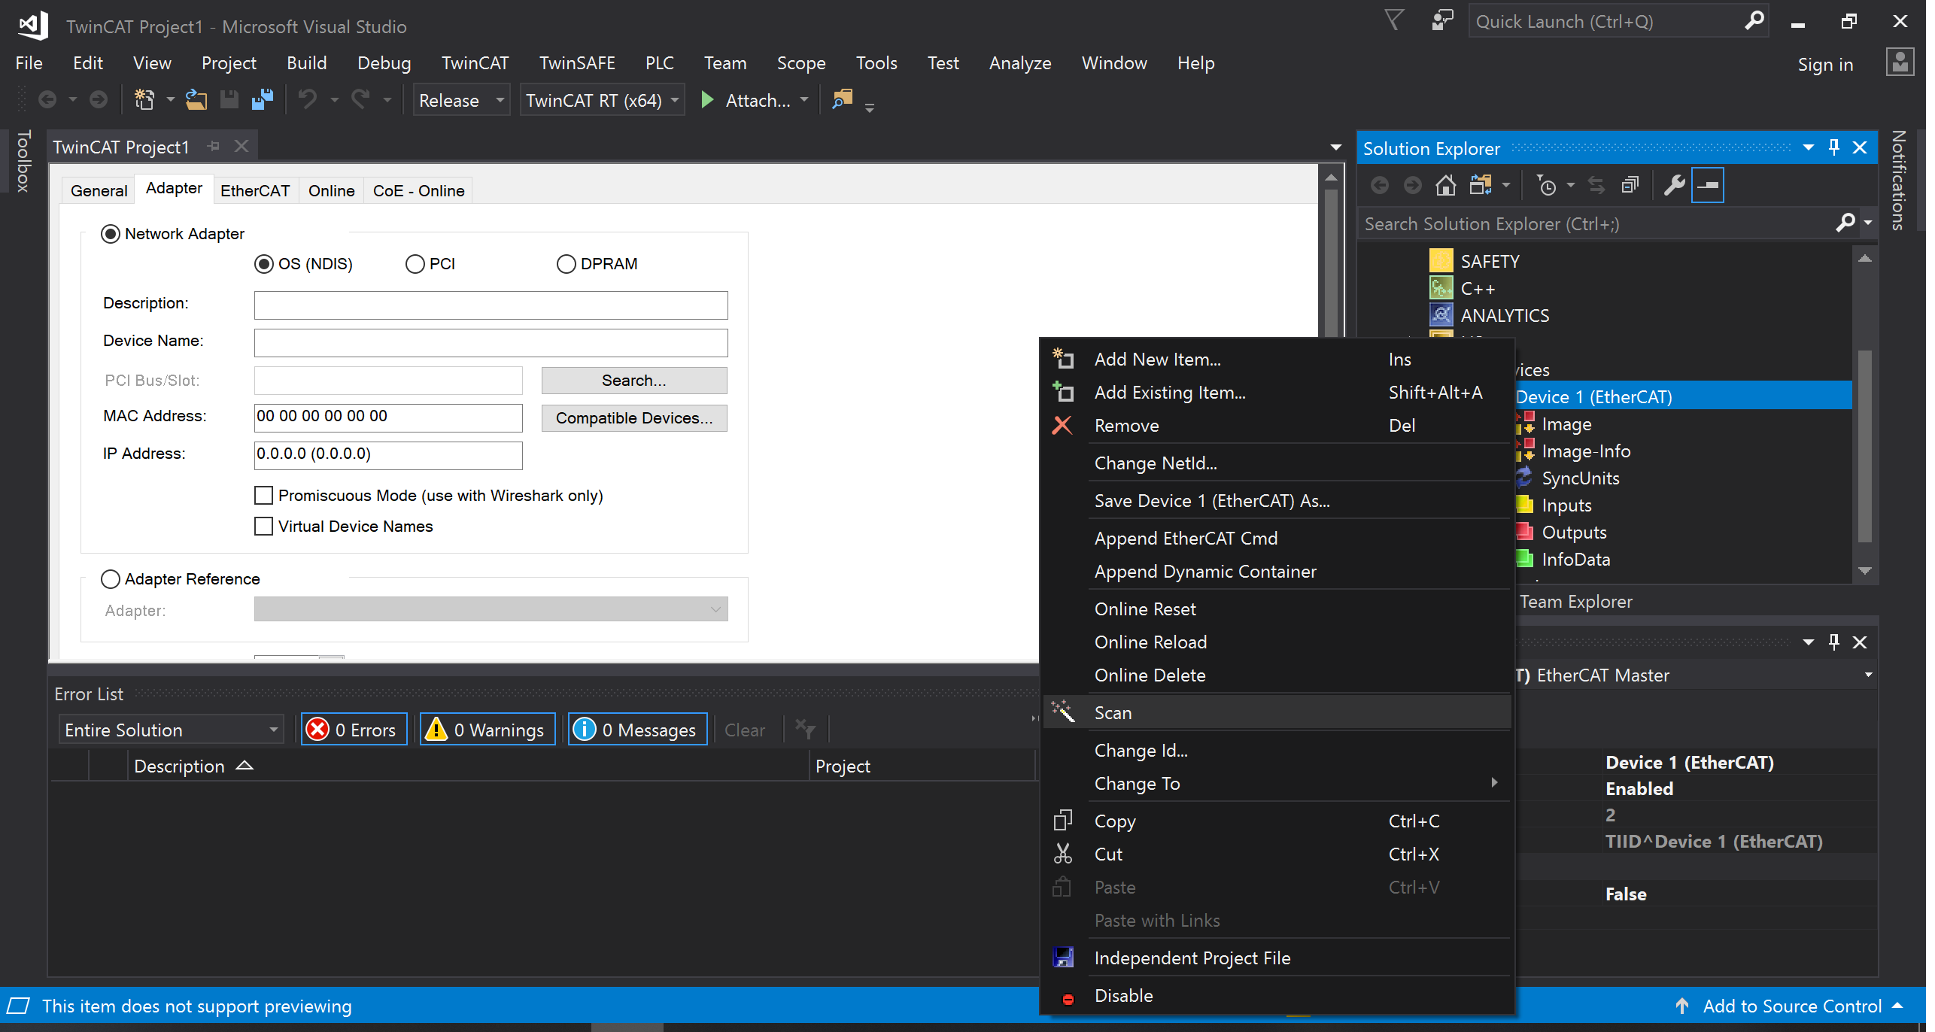The width and height of the screenshot is (1935, 1032).
Task: Click the Save All toolbar icon
Action: 263,99
